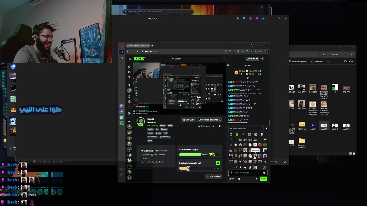
Task: Click the Send a message field
Action: [x=248, y=173]
